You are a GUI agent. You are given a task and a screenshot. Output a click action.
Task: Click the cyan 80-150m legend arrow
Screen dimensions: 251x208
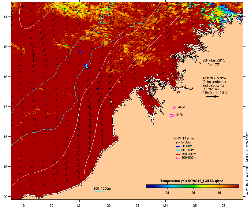tap(178, 150)
